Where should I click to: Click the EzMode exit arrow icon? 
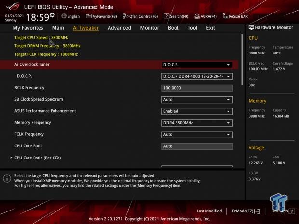(257, 211)
